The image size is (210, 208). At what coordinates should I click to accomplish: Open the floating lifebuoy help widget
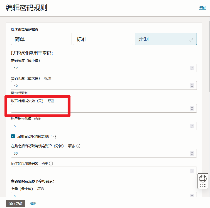(x=203, y=178)
